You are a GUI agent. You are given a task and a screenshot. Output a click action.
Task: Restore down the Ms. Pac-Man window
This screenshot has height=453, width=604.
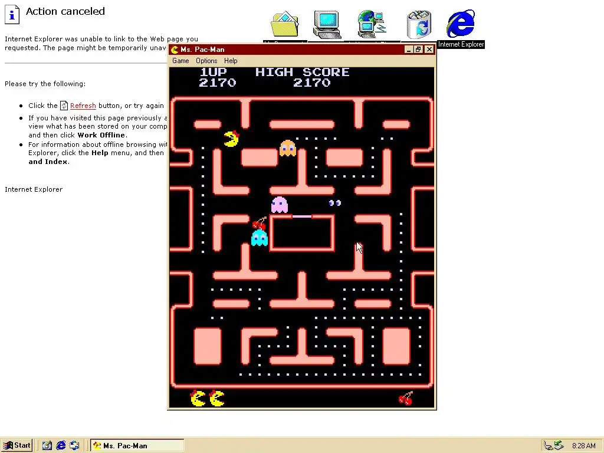click(x=418, y=50)
